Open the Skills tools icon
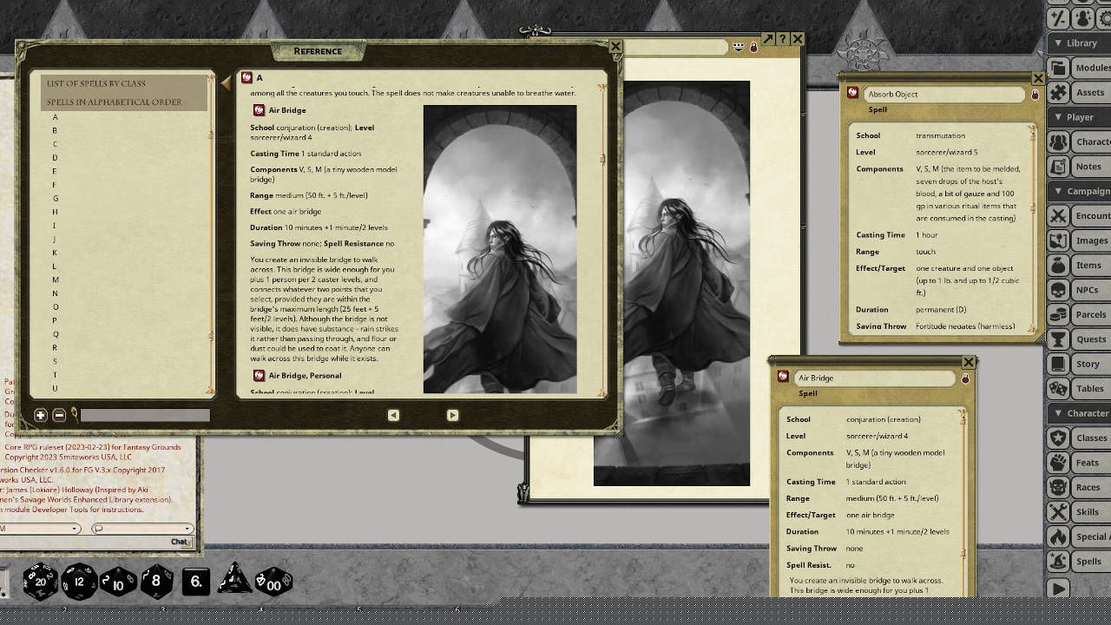Viewport: 1111px width, 625px height. [x=1058, y=512]
